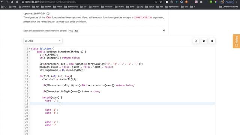Collapse the for-loop fold on line 10
This screenshot has width=240, height=135.
pos(29,76)
